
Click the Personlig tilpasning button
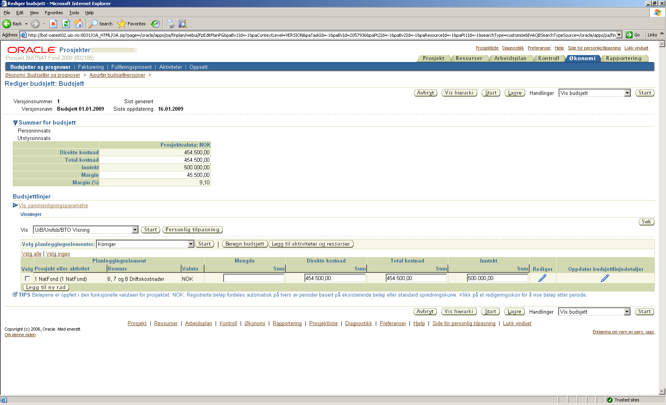193,230
